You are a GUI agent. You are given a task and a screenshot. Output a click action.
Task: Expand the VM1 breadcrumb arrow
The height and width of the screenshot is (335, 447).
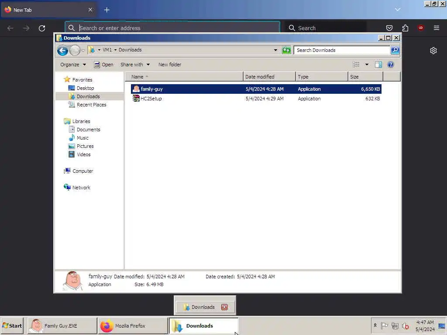point(115,50)
